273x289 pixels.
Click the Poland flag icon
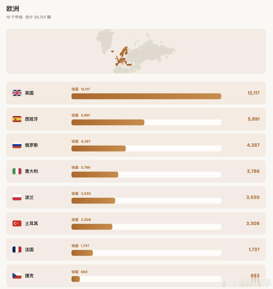click(17, 197)
